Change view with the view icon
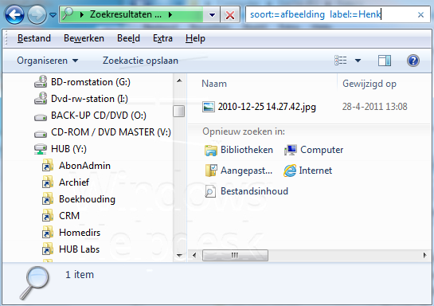The height and width of the screenshot is (306, 434). (x=341, y=60)
